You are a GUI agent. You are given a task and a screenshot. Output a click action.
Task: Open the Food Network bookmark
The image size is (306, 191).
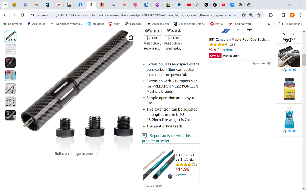(240, 24)
